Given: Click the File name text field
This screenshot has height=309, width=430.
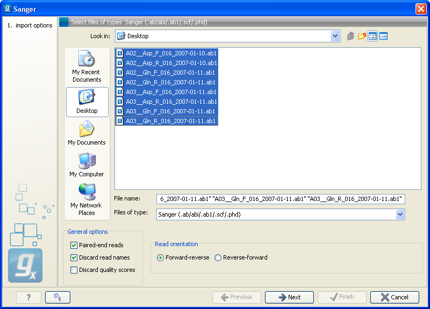Looking at the screenshot, I should point(280,199).
